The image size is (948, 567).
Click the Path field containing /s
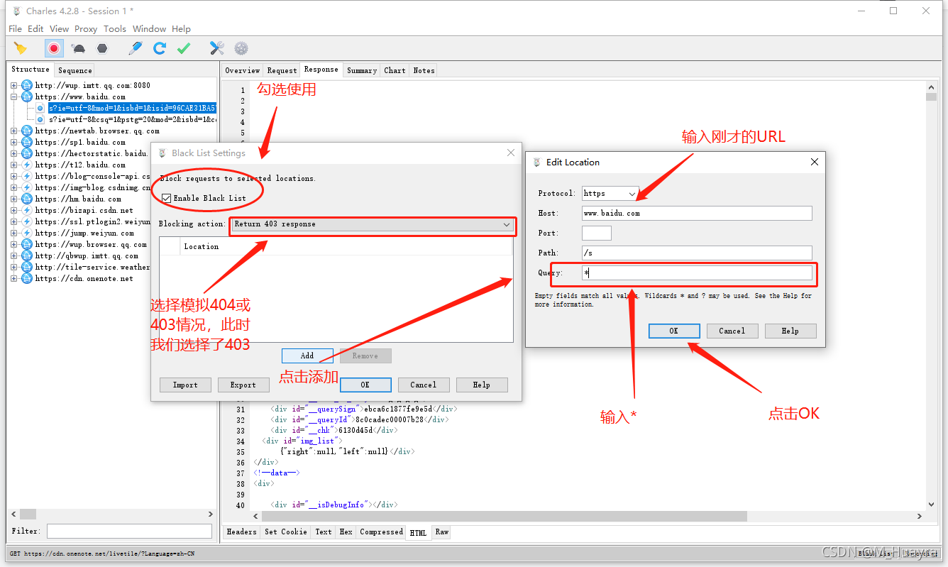[697, 253]
